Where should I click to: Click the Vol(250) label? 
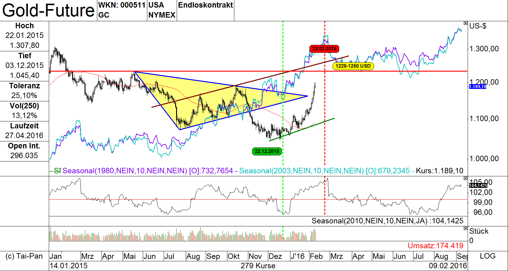pyautogui.click(x=25, y=106)
